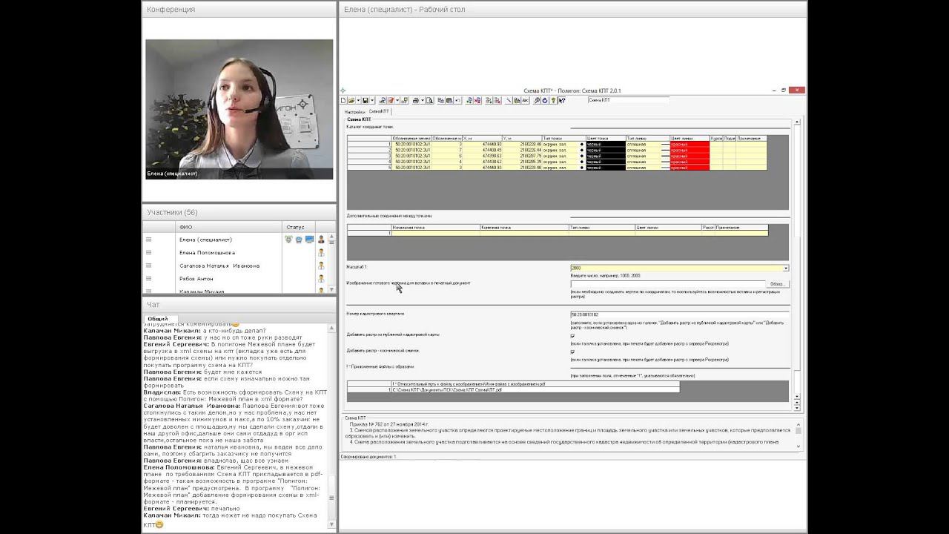The width and height of the screenshot is (949, 534).
Task: Click the New document toolbar icon
Action: pos(343,100)
